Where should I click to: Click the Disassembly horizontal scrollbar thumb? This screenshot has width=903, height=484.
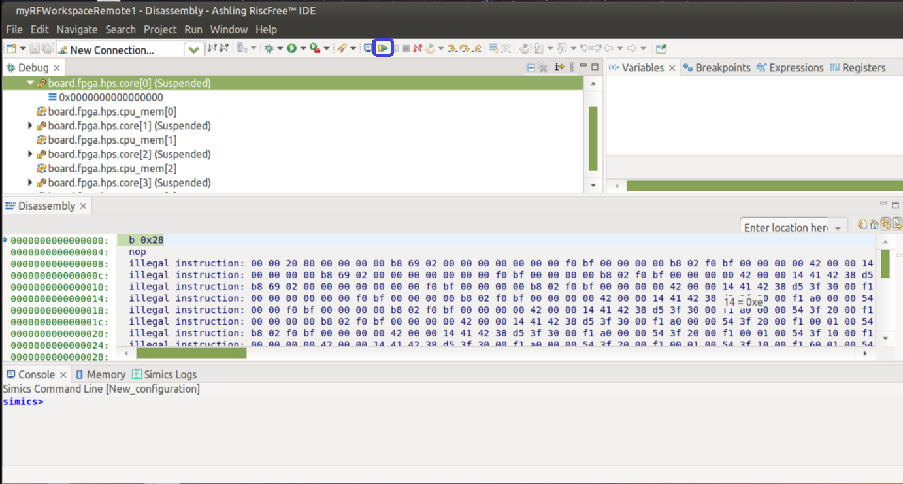point(191,353)
